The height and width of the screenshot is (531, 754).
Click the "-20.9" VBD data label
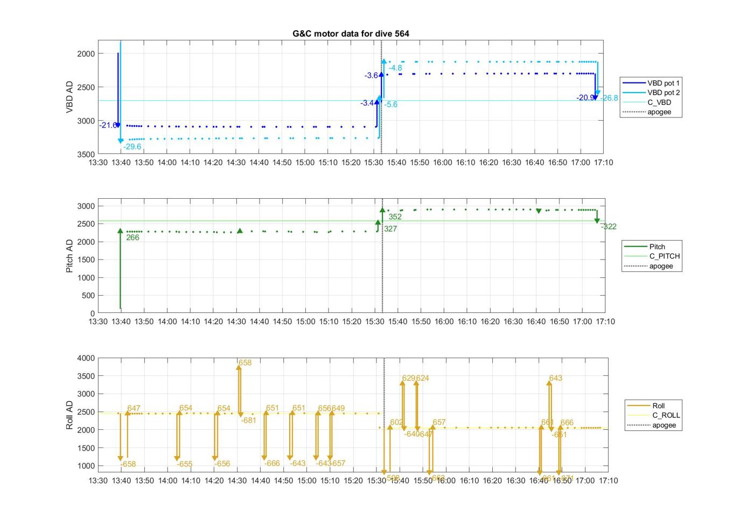point(585,97)
